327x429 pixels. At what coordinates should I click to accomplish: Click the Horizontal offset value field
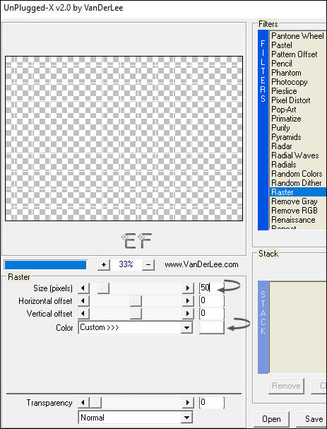(x=212, y=300)
